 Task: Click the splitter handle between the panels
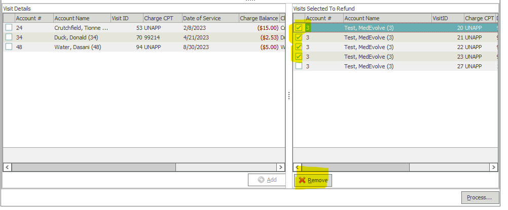coord(289,95)
